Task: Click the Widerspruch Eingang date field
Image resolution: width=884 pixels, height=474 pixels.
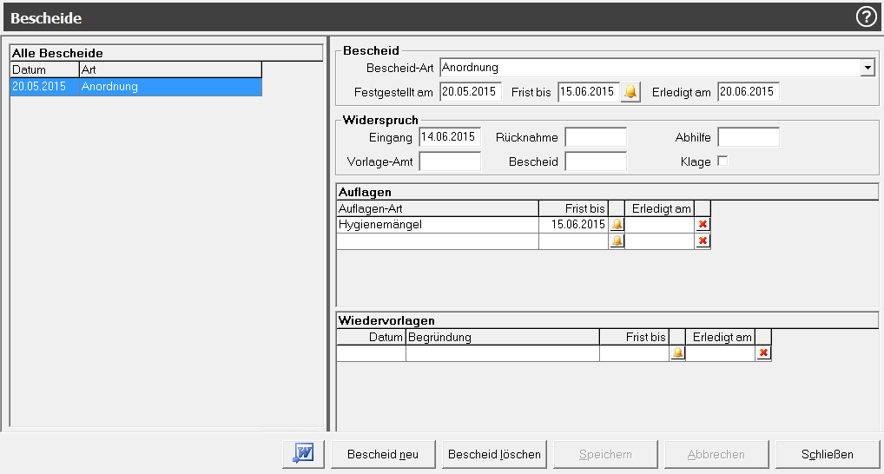Action: click(x=449, y=137)
